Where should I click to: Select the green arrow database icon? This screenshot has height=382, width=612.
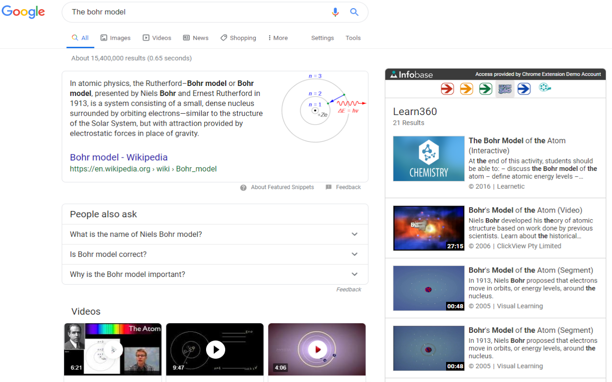point(485,88)
